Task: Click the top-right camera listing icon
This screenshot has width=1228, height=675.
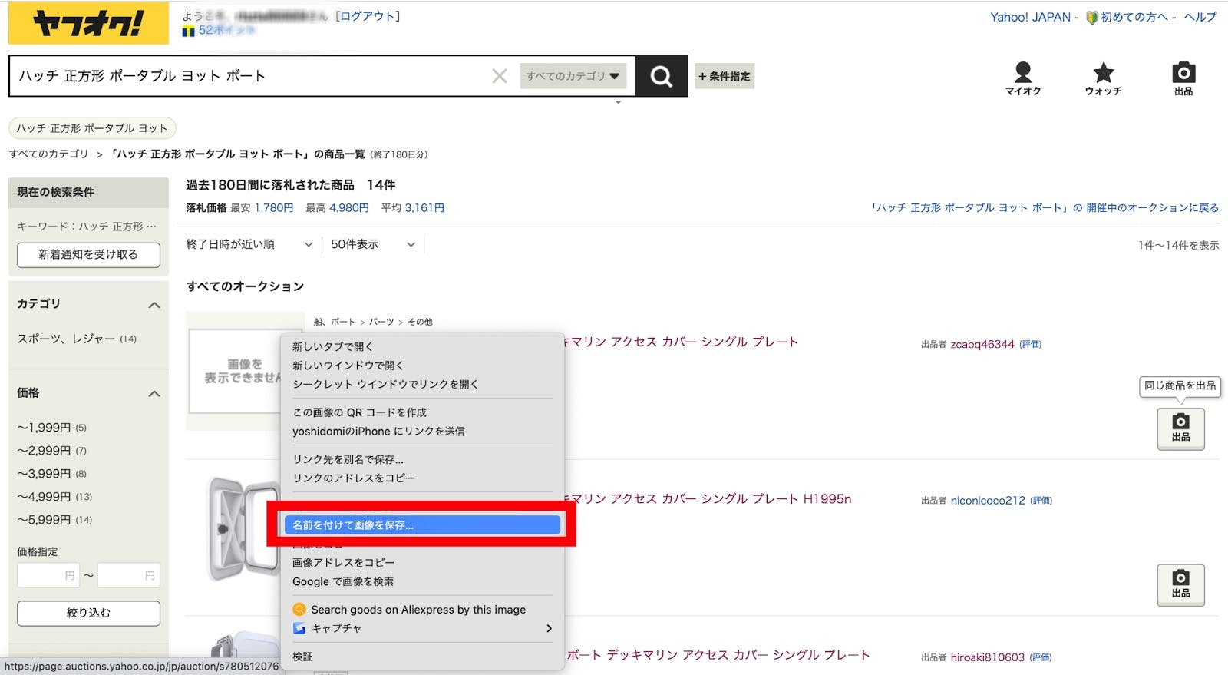Action: coord(1183,78)
